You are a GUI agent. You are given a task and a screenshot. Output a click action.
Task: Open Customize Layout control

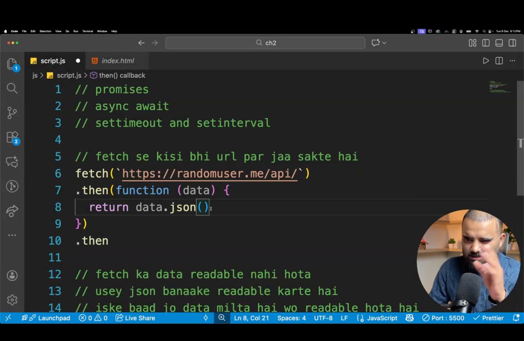click(472, 43)
